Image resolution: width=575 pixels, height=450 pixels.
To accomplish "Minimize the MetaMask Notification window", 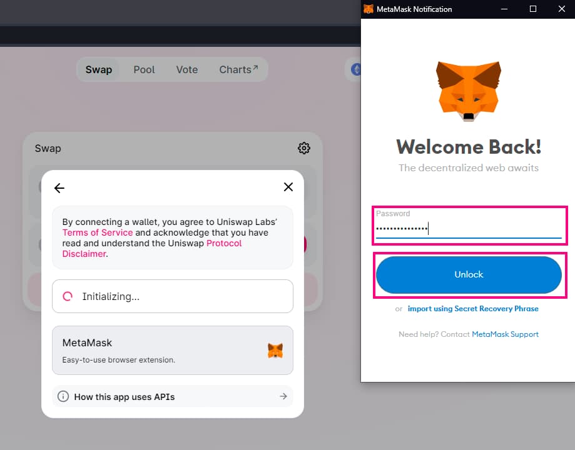I will click(x=504, y=9).
